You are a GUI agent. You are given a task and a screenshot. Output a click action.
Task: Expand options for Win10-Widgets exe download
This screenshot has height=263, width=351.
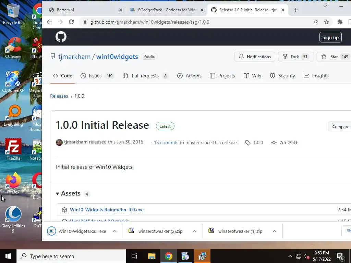coord(114,231)
